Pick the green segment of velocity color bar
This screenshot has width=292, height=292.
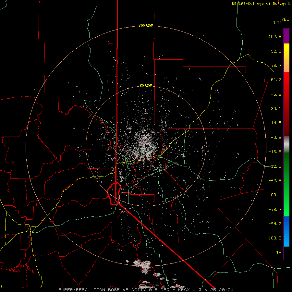(x=286, y=184)
